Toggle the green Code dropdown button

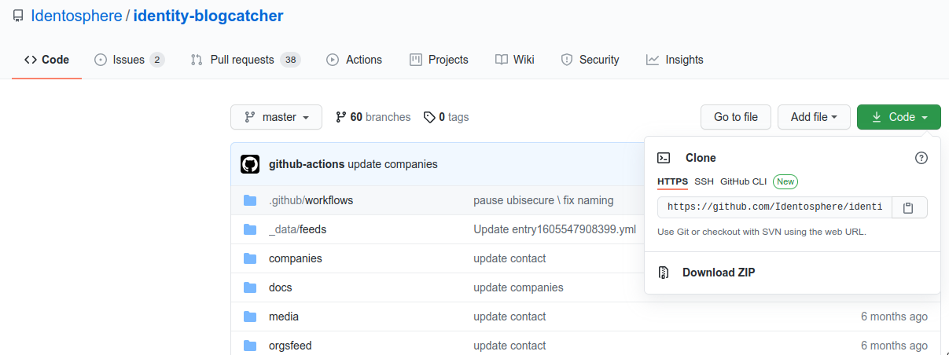tap(899, 117)
